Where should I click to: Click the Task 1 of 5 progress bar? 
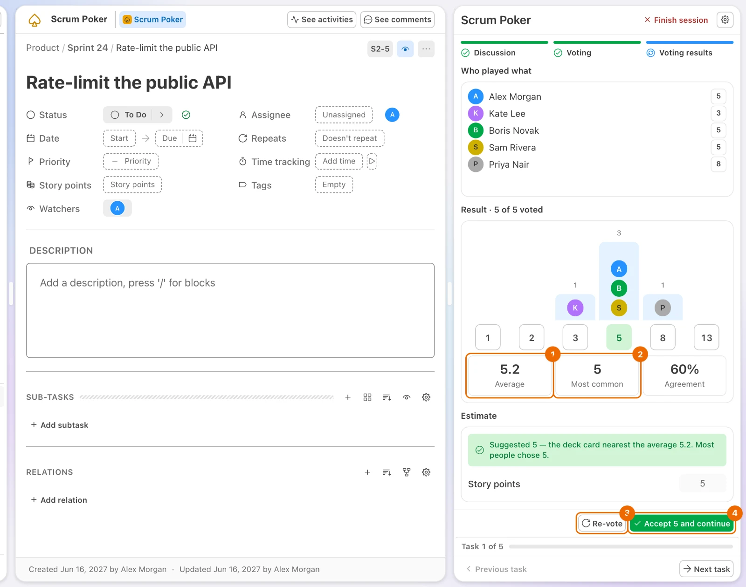tap(621, 546)
